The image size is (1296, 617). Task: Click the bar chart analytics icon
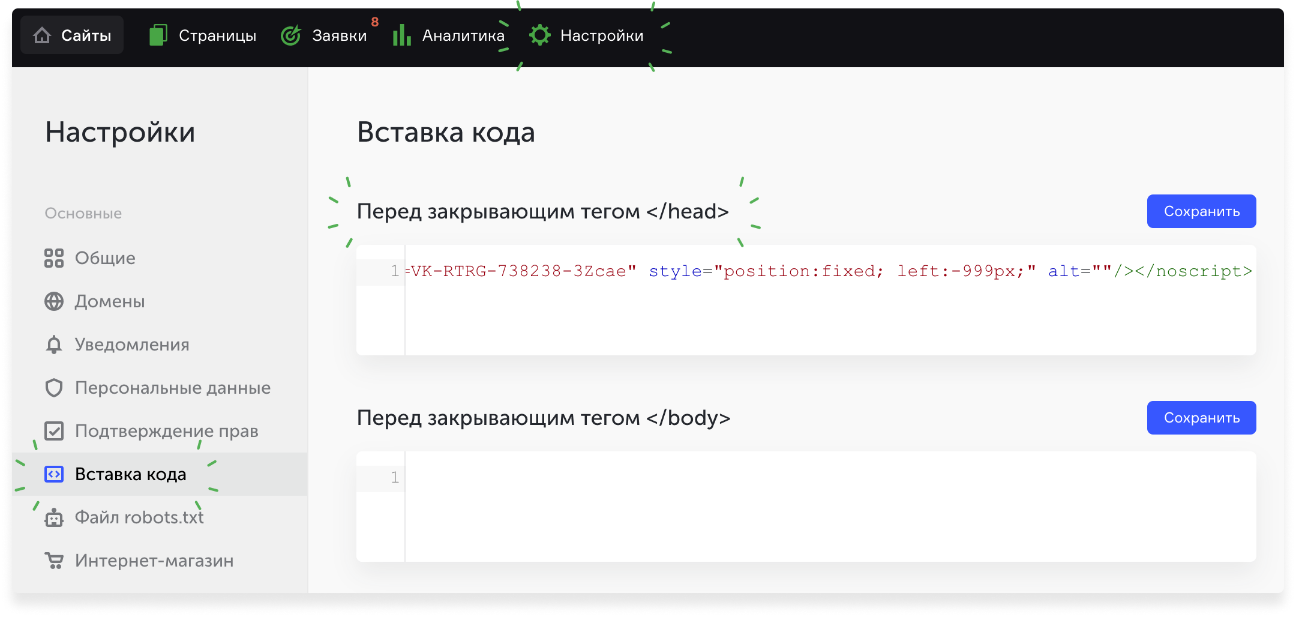pos(401,35)
